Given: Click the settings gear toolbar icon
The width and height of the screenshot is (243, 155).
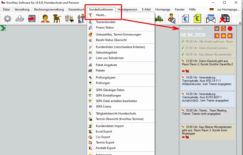Looking at the screenshot, I should coord(8,19).
